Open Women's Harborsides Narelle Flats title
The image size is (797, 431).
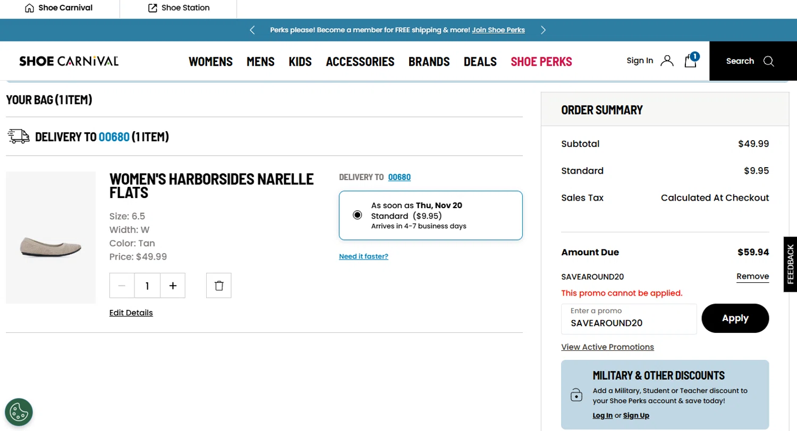[x=211, y=185]
